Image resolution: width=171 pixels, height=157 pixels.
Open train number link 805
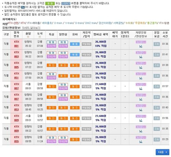(16, 67)
